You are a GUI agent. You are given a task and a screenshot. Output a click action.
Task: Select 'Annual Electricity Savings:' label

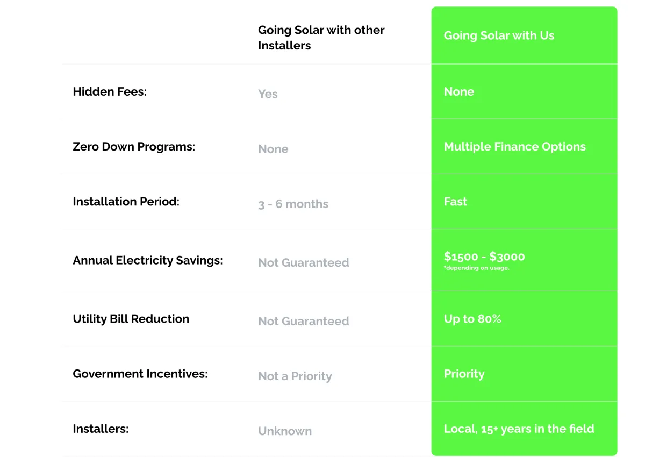point(147,261)
